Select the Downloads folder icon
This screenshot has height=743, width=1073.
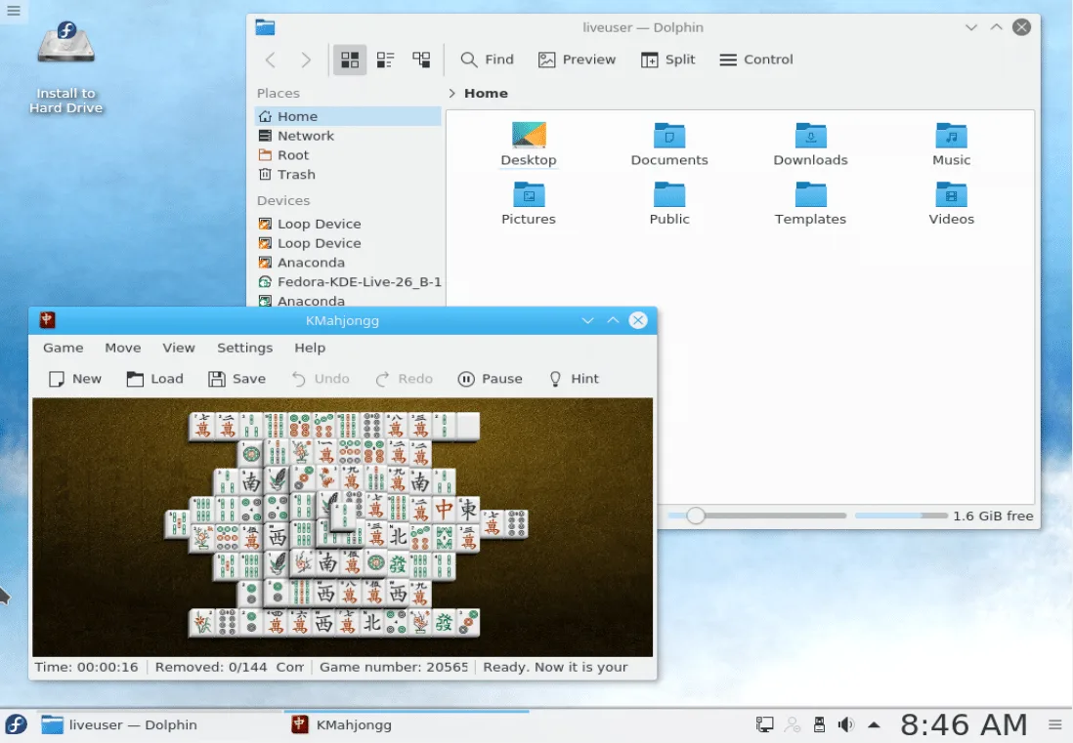point(810,144)
